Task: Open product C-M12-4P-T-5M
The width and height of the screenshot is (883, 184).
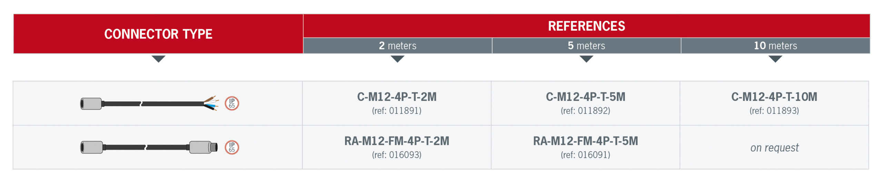Action: pos(585,97)
